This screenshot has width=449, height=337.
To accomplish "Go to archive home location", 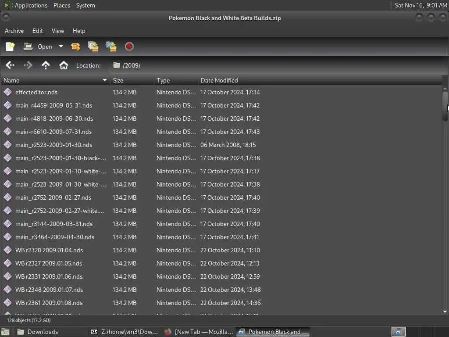I will [x=64, y=65].
